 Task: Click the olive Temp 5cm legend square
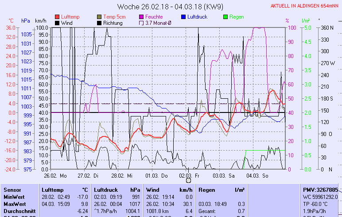99,16
